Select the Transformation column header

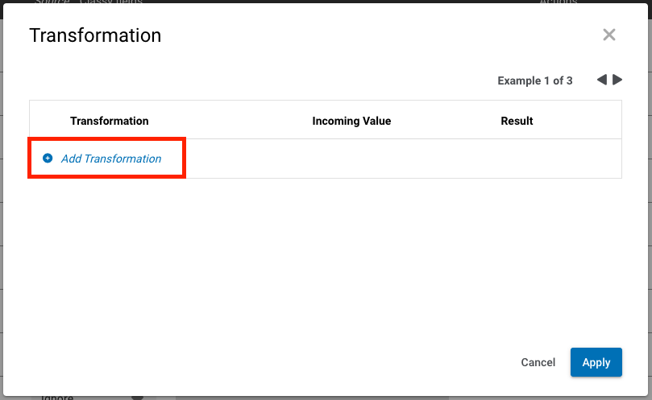pyautogui.click(x=110, y=121)
